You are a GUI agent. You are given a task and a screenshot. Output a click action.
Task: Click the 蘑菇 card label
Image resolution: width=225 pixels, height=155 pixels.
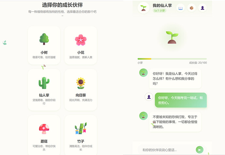[x=44, y=141]
